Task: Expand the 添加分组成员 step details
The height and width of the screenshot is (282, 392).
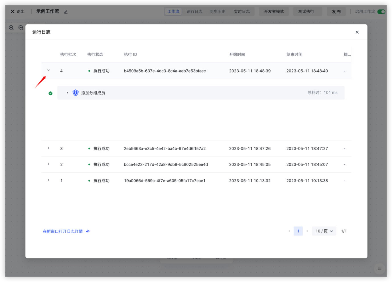Action: pos(68,93)
